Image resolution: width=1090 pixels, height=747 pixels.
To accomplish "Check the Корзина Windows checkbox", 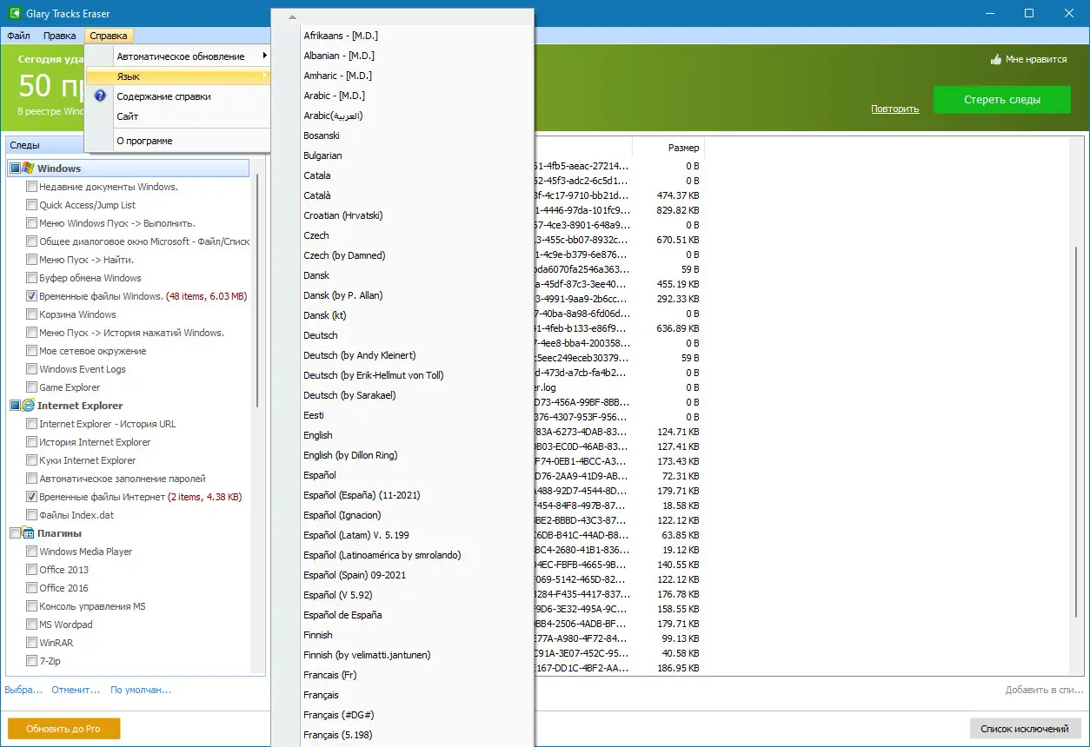I will click(31, 314).
